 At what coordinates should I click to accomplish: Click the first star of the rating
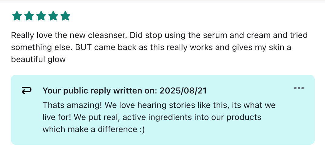17,16
